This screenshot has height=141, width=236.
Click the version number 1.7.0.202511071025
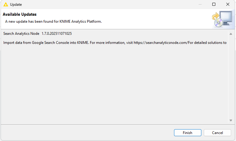[x=56, y=34]
